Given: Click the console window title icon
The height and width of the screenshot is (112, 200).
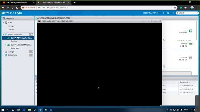Looking at the screenshot, I should (39, 21).
